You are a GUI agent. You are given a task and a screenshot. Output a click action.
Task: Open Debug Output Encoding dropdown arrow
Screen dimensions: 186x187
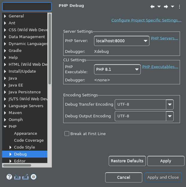click(170, 116)
